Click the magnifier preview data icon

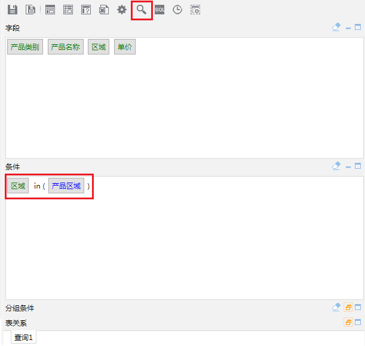click(x=142, y=10)
